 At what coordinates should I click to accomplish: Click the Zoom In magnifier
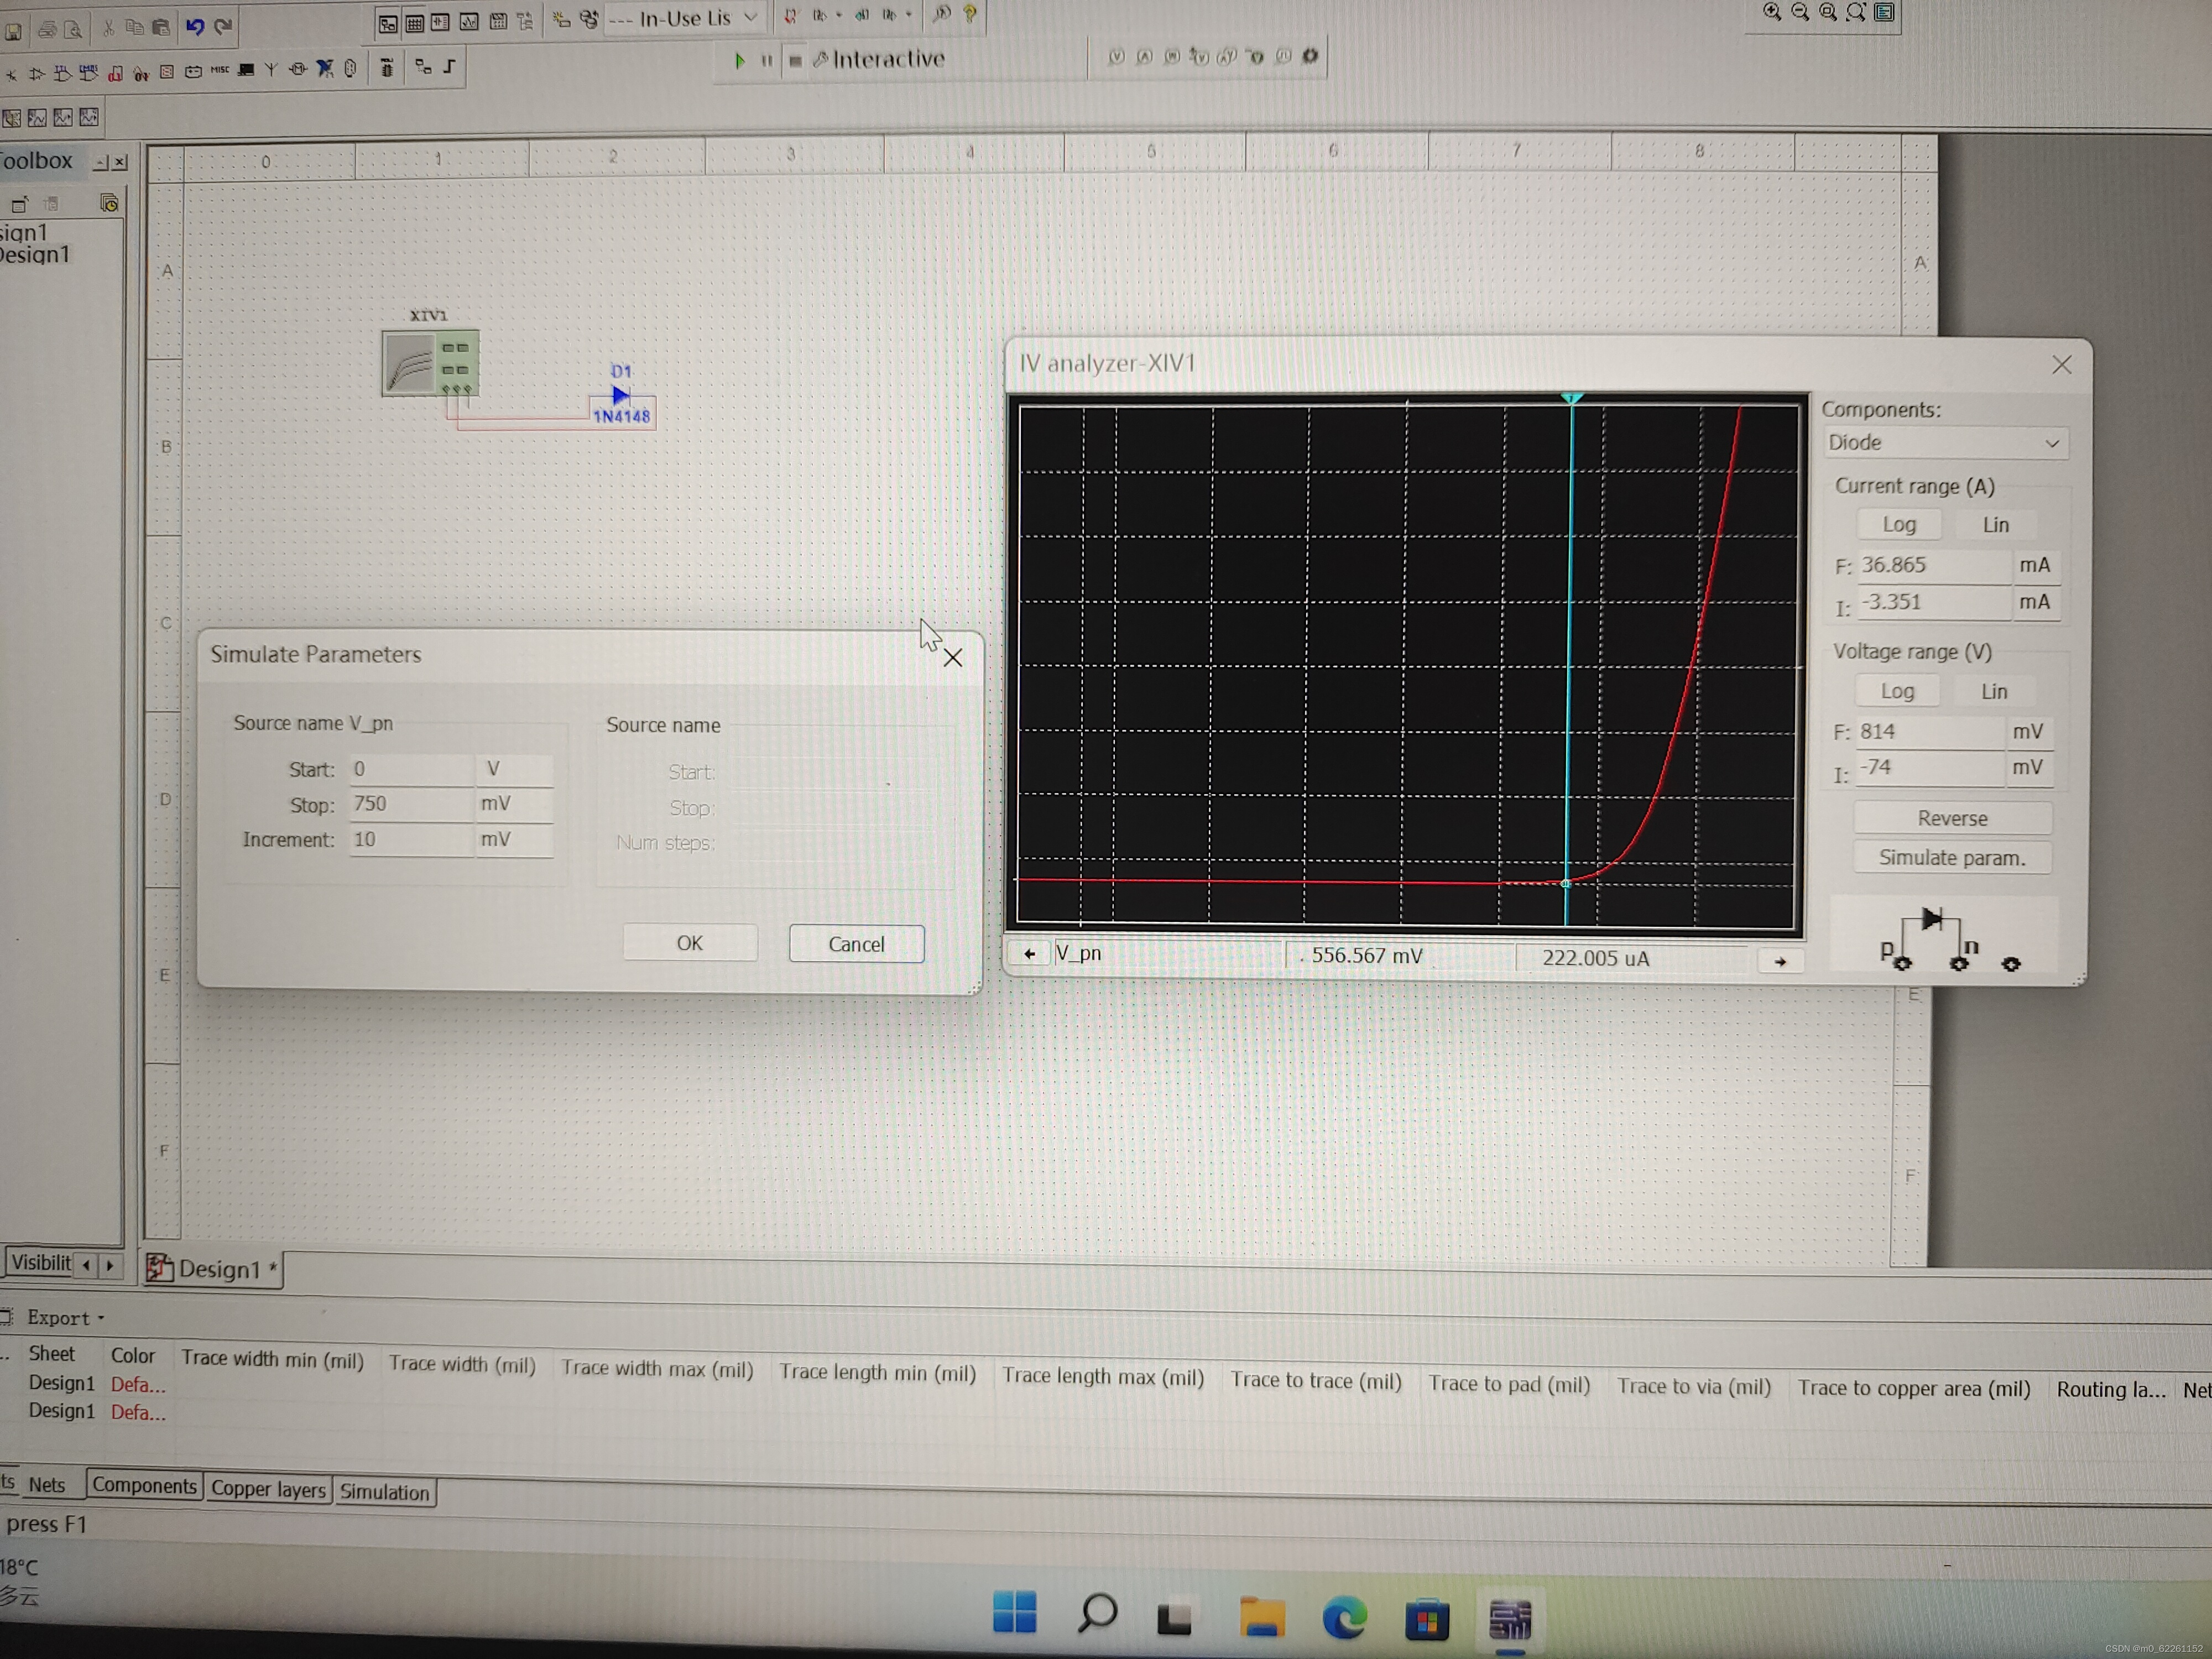tap(1772, 12)
